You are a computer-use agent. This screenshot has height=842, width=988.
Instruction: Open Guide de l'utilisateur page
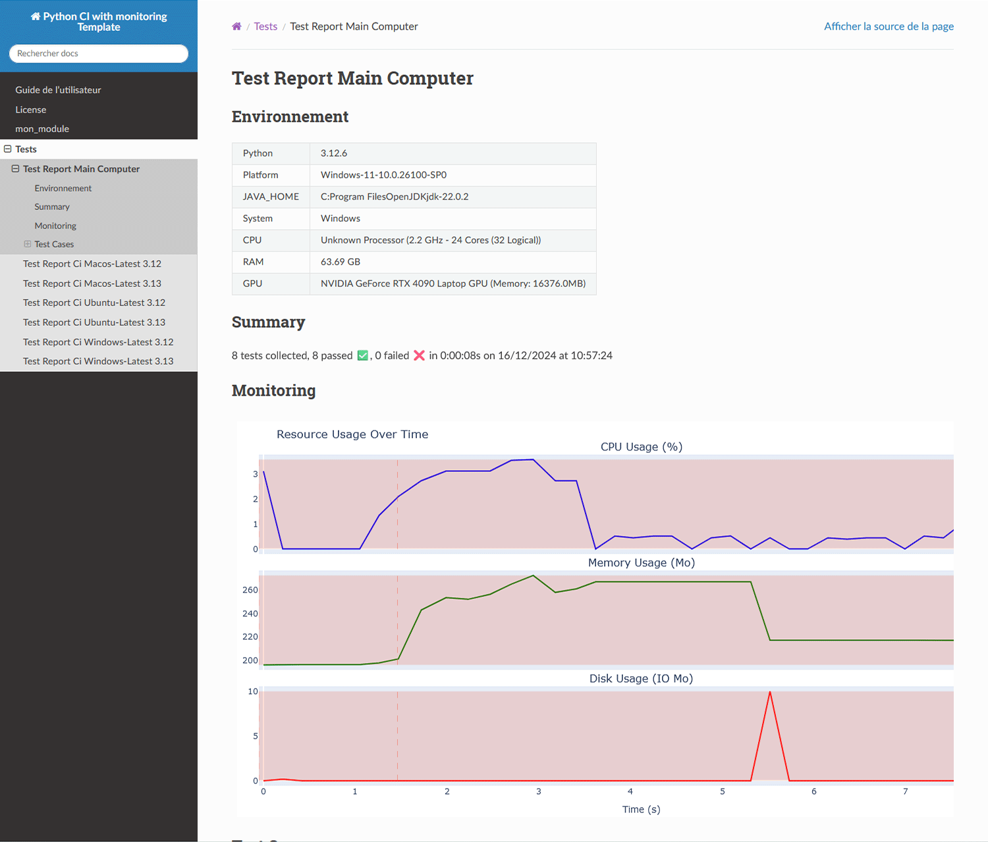[58, 90]
